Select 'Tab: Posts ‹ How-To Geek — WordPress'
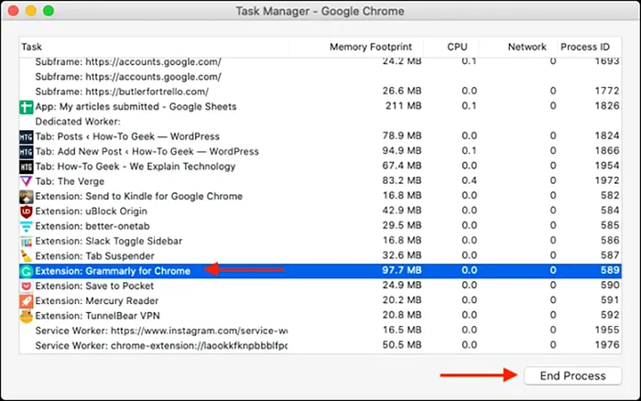This screenshot has width=641, height=401. [x=320, y=136]
